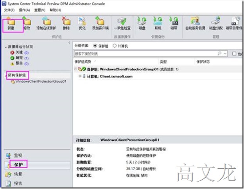
Task: Click the search magnifier icon
Action: (x=219, y=53)
